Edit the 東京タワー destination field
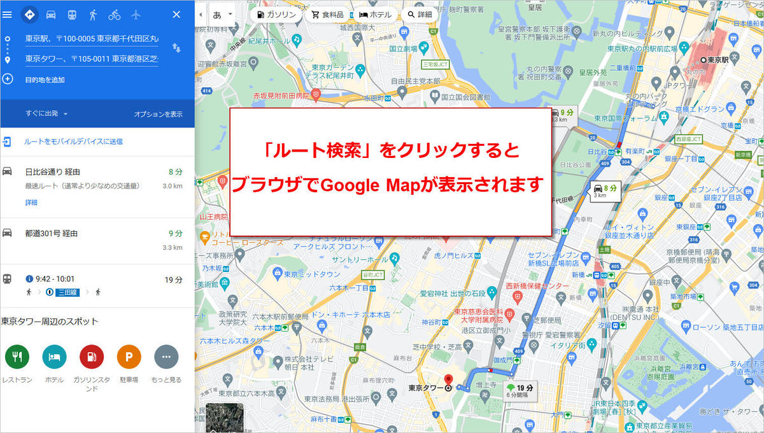This screenshot has width=764, height=433. point(92,59)
